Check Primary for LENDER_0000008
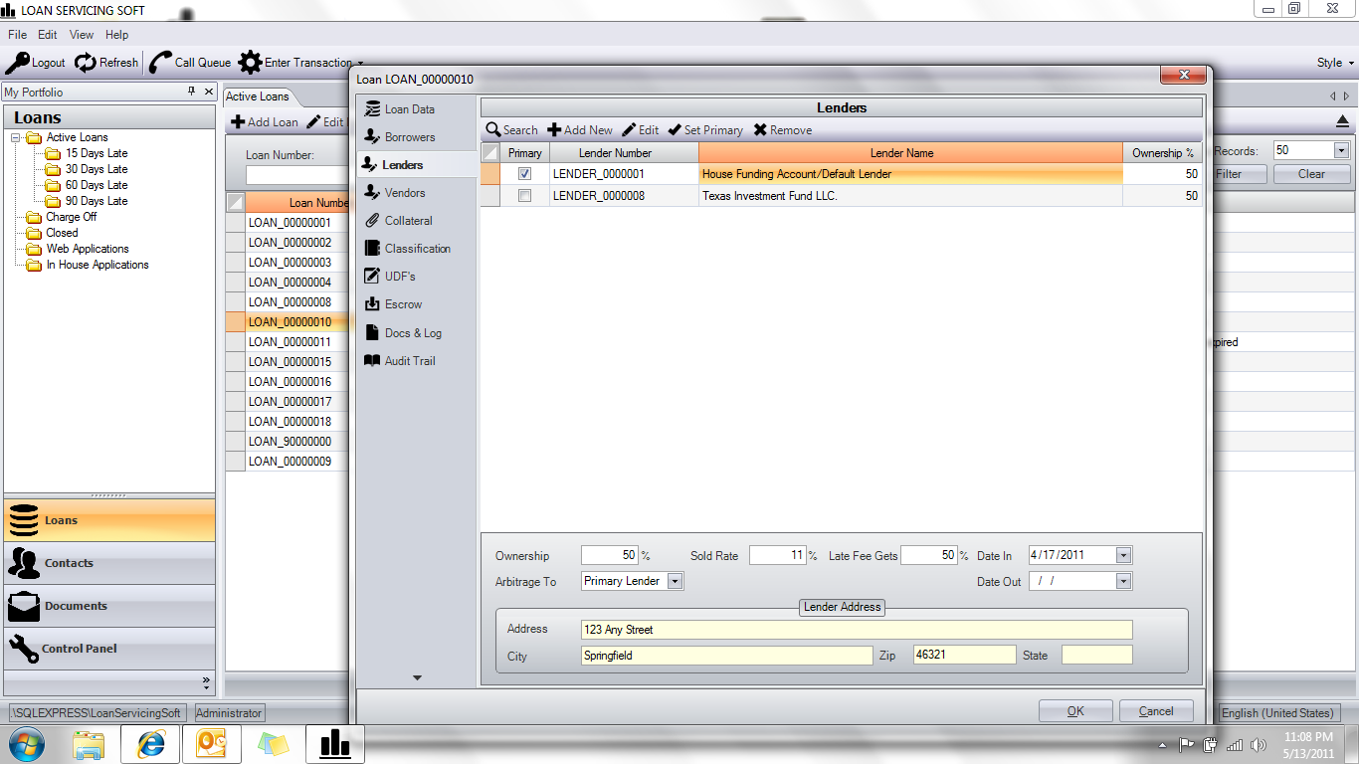 point(525,197)
